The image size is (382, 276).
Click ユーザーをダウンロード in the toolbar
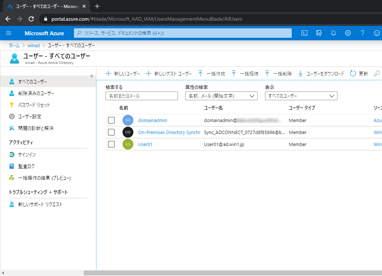[x=321, y=74]
